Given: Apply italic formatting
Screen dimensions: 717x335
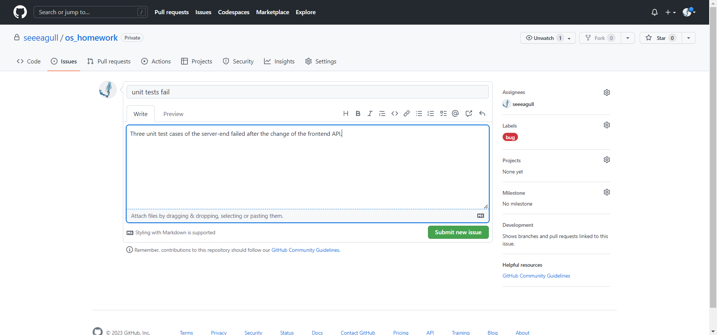Looking at the screenshot, I should pyautogui.click(x=370, y=113).
